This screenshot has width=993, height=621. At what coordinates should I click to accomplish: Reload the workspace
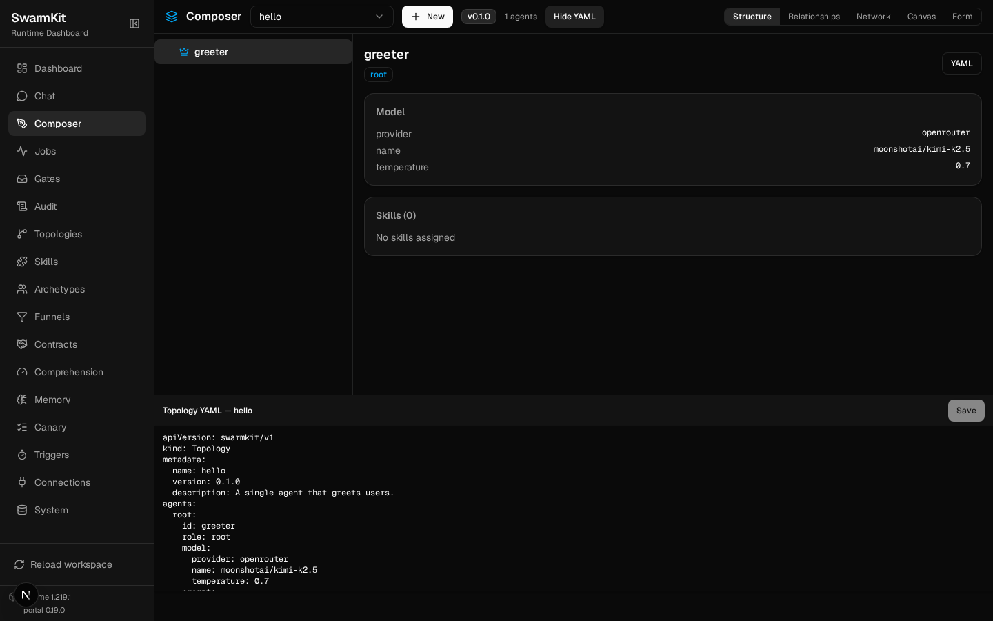[x=77, y=564]
